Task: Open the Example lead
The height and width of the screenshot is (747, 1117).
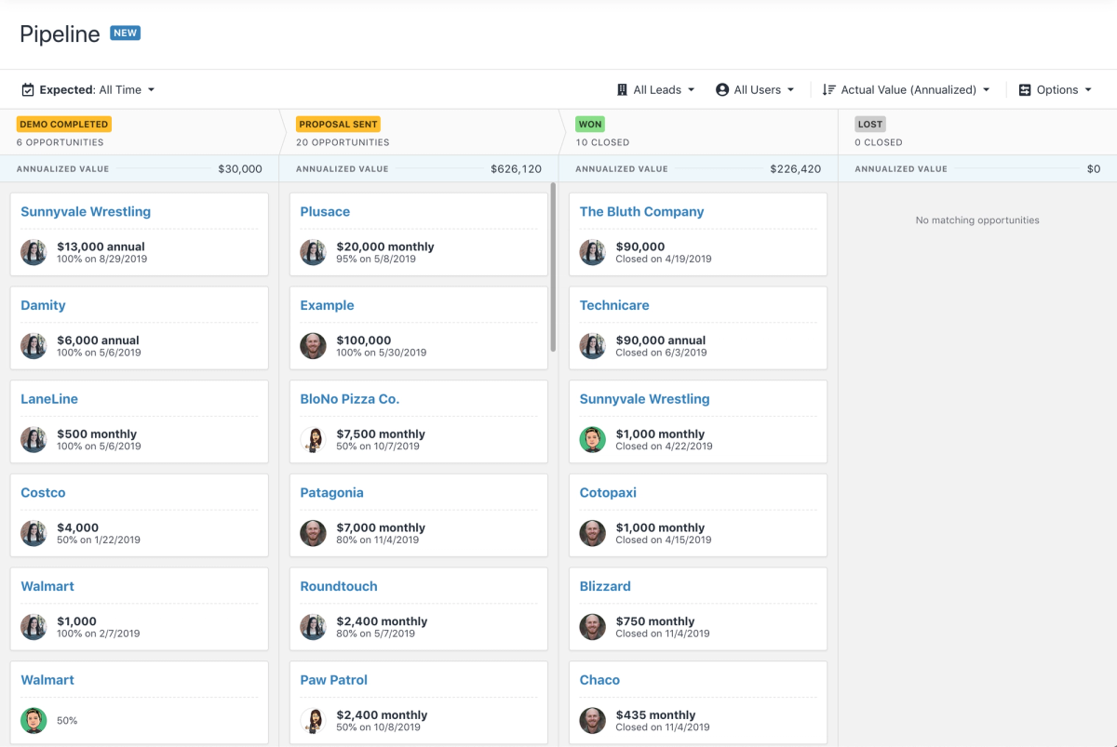Action: pos(327,305)
